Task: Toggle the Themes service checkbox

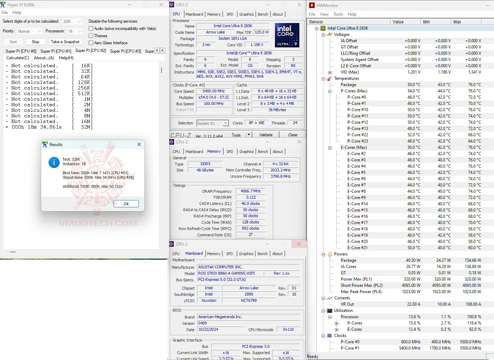Action: [91, 36]
